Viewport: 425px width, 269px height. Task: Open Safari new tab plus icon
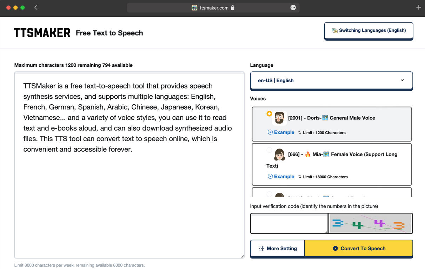tap(418, 7)
